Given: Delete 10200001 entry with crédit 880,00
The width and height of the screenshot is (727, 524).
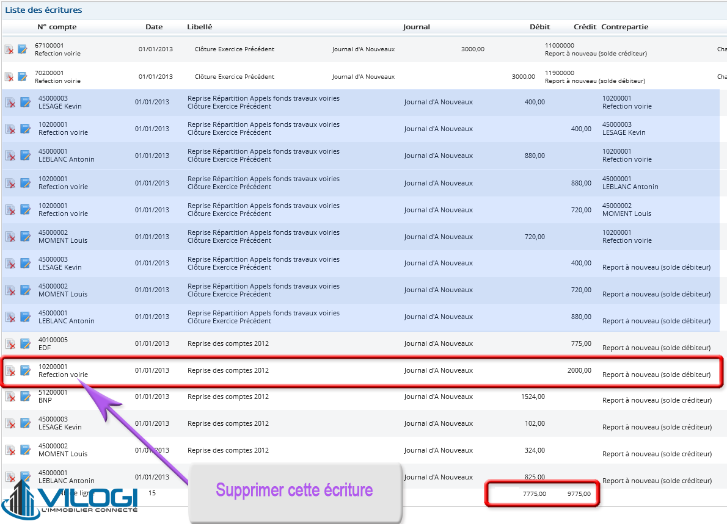Looking at the screenshot, I should [x=10, y=183].
